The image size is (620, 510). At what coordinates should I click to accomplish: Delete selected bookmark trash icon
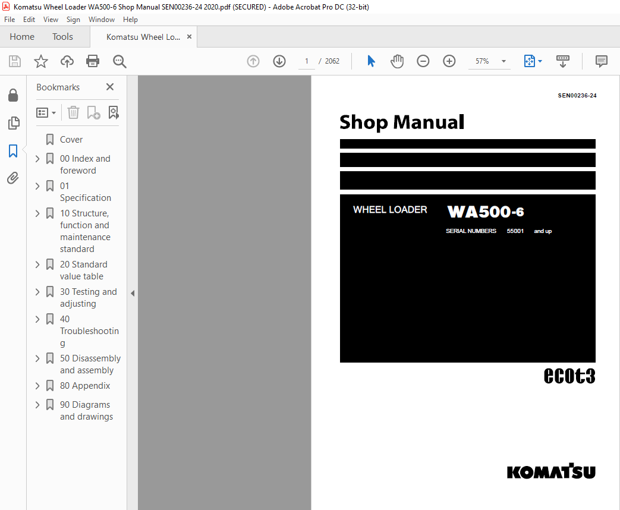[x=73, y=113]
